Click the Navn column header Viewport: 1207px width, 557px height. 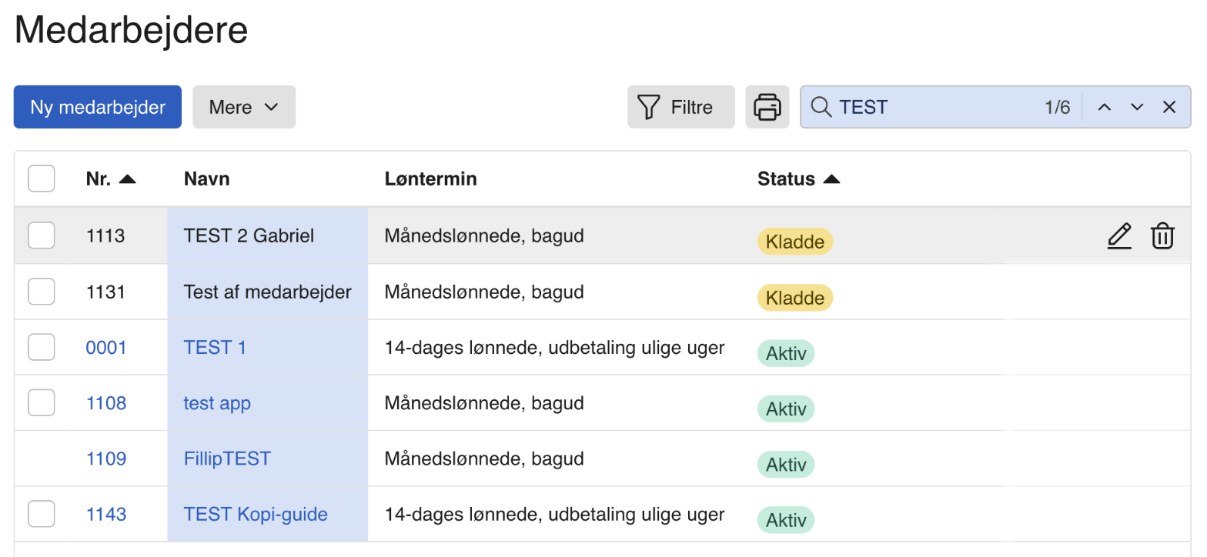pos(207,179)
